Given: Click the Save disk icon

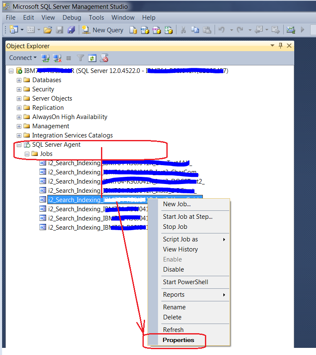Looking at the screenshot, I should [x=60, y=30].
